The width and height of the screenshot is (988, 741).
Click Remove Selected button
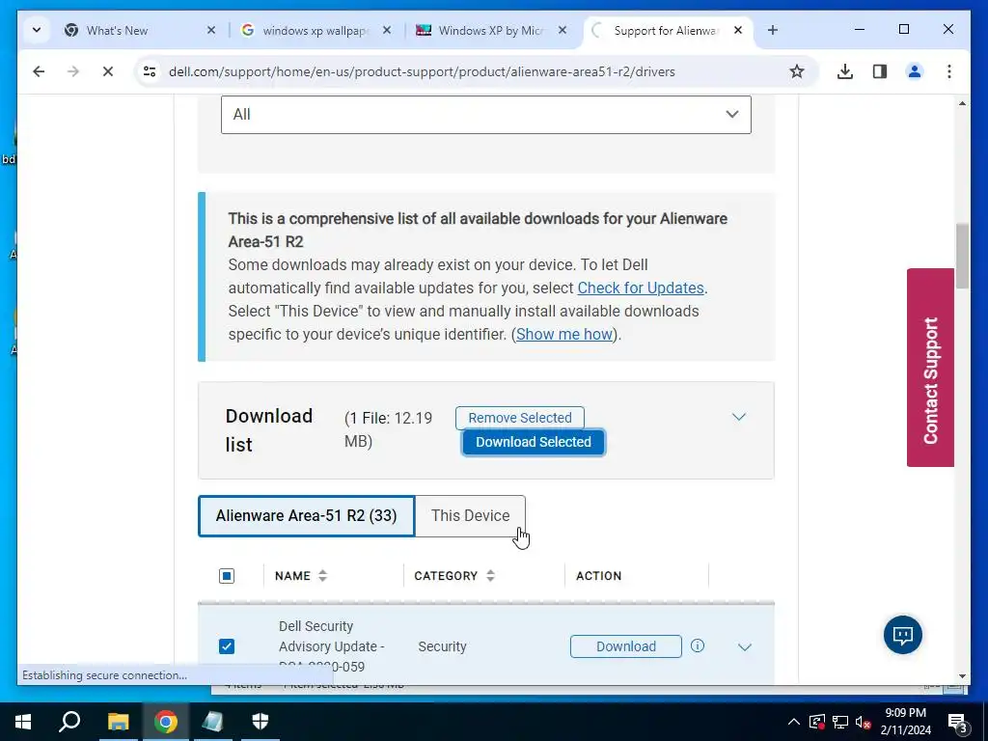tap(520, 418)
